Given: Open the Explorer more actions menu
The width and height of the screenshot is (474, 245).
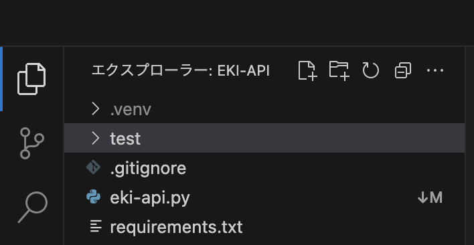Looking at the screenshot, I should pyautogui.click(x=435, y=71).
